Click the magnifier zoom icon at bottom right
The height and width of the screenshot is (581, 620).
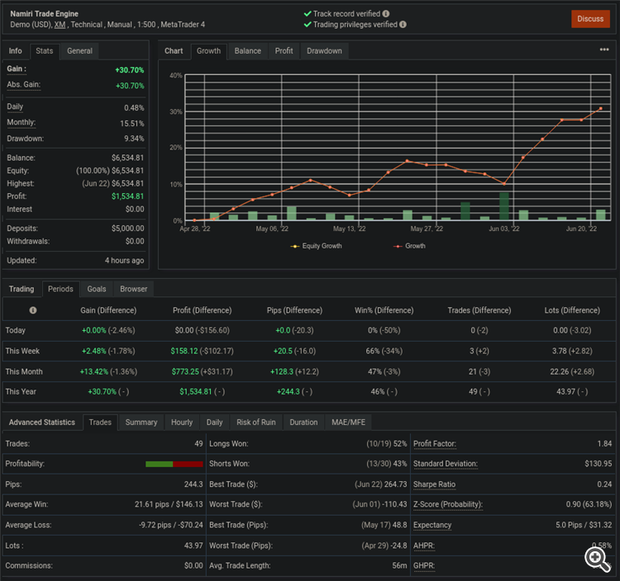[x=597, y=560]
